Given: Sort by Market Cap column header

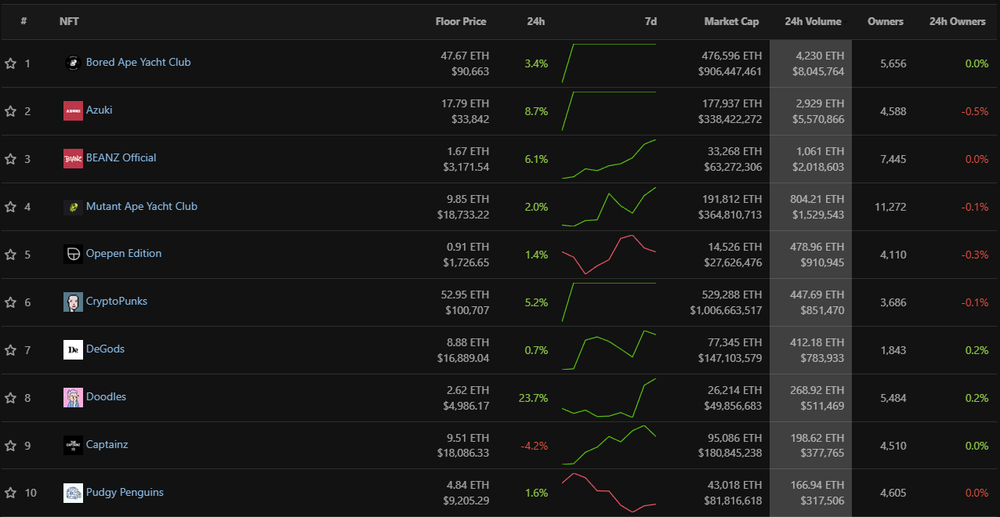Looking at the screenshot, I should click(731, 22).
